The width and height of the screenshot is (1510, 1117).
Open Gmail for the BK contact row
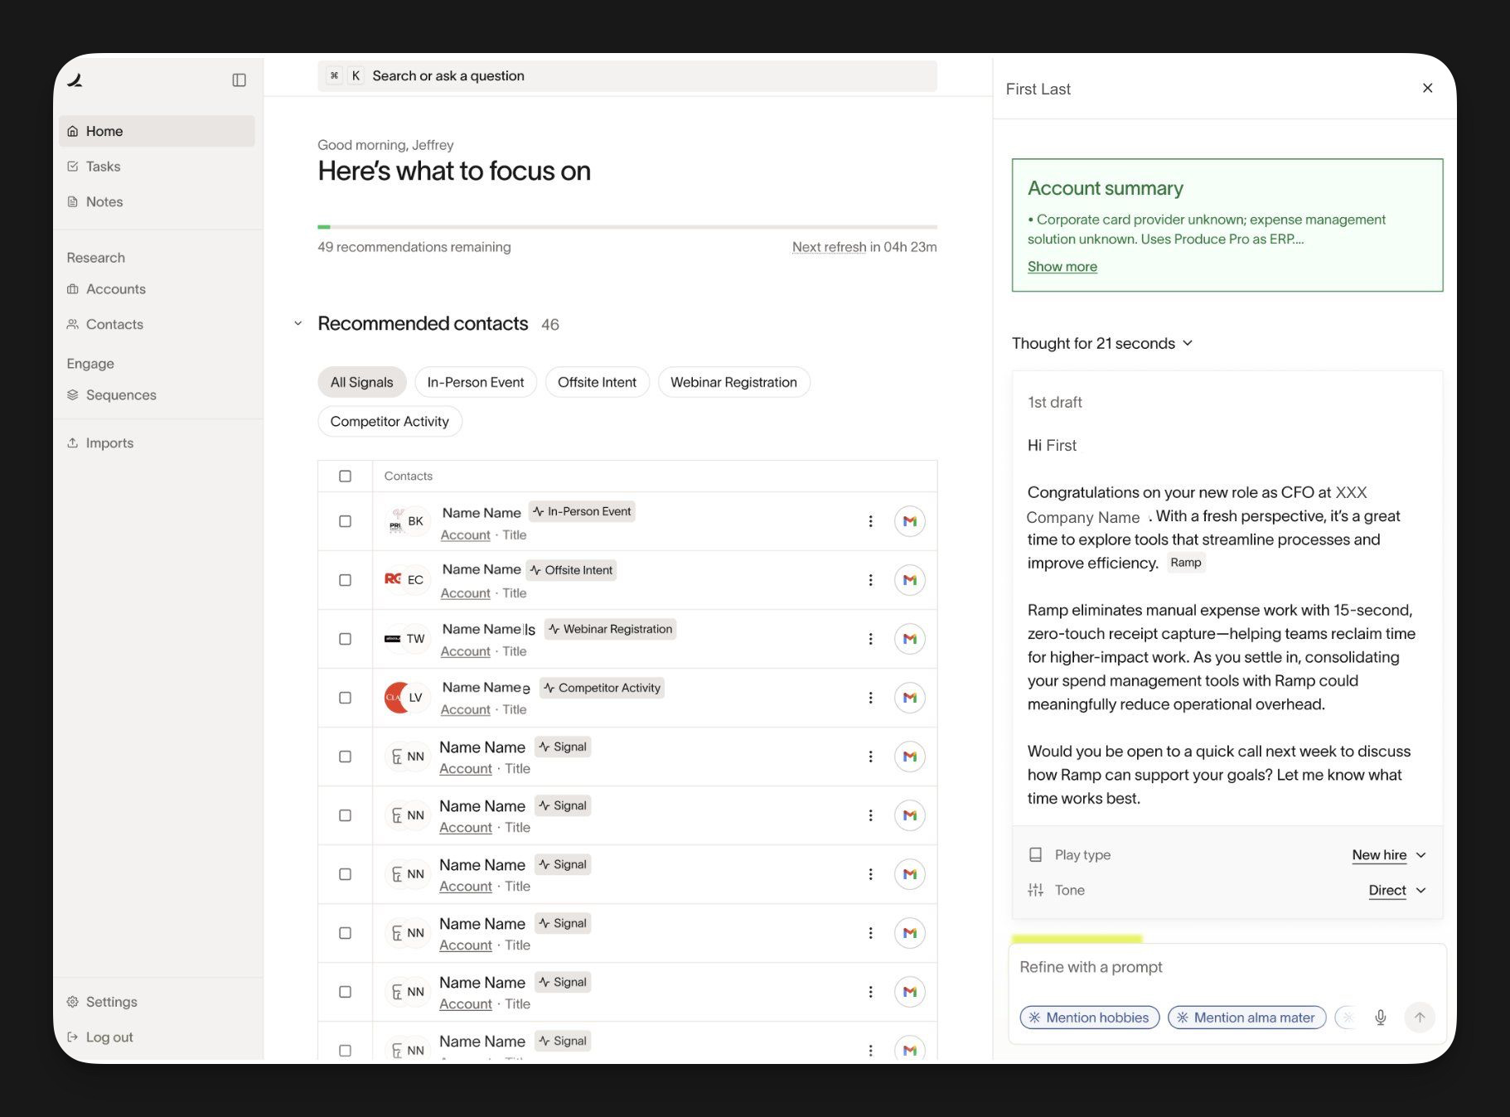pos(909,521)
